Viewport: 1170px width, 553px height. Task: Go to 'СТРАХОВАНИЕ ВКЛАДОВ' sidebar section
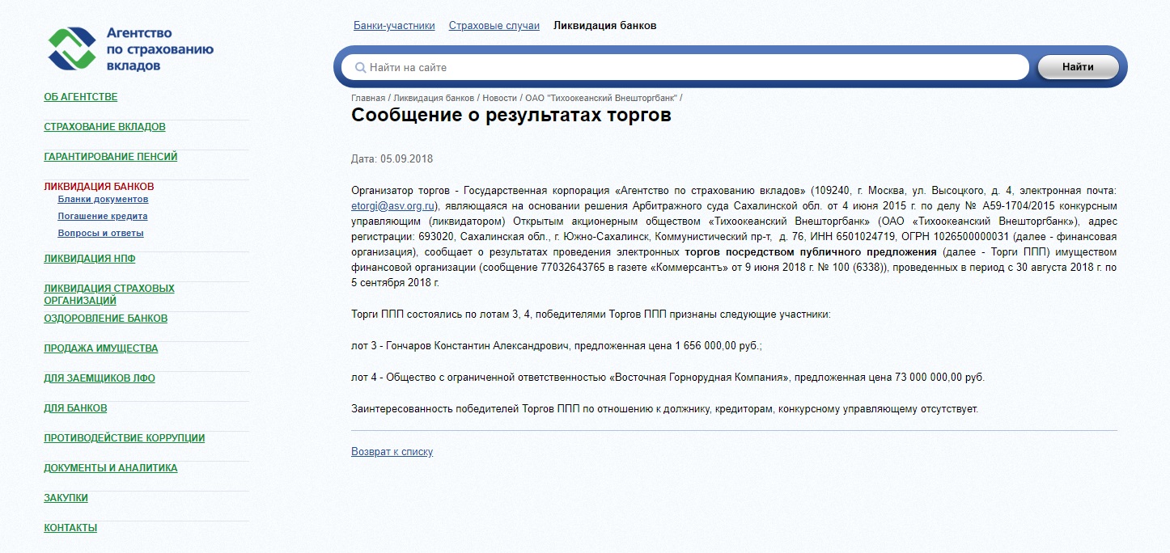coord(104,127)
